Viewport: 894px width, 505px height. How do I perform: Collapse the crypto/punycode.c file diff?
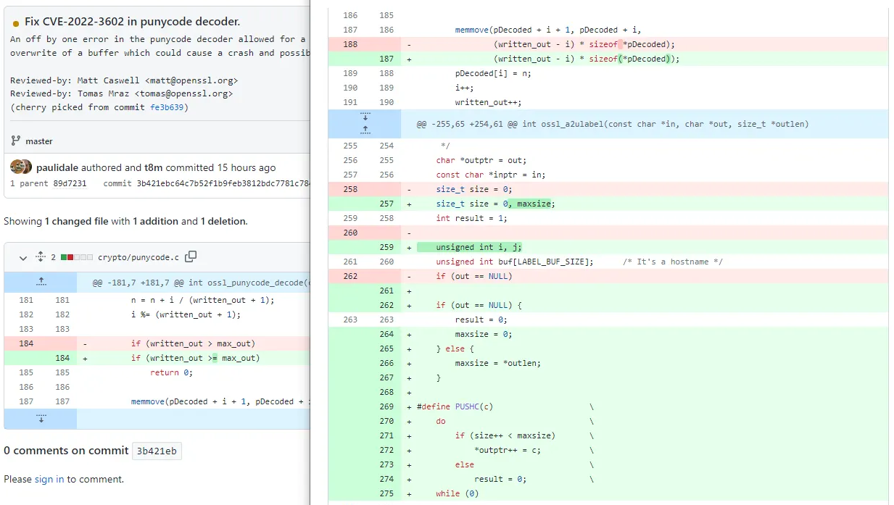pyautogui.click(x=22, y=257)
